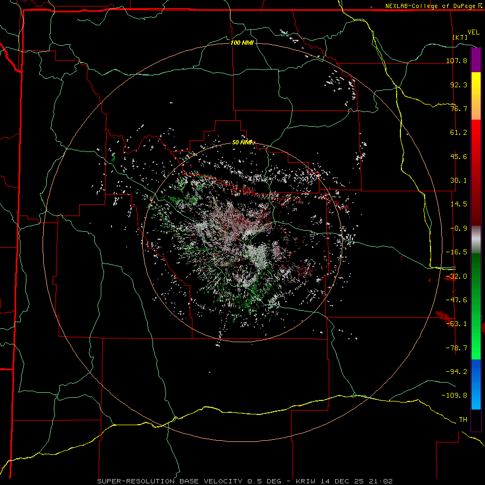Click the 30.1 value on velocity scale
This screenshot has height=485, width=485.
tap(459, 181)
